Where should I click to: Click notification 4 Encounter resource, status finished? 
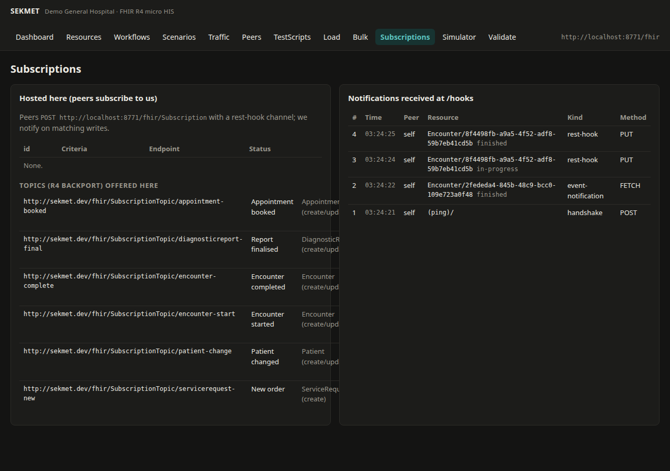click(492, 139)
